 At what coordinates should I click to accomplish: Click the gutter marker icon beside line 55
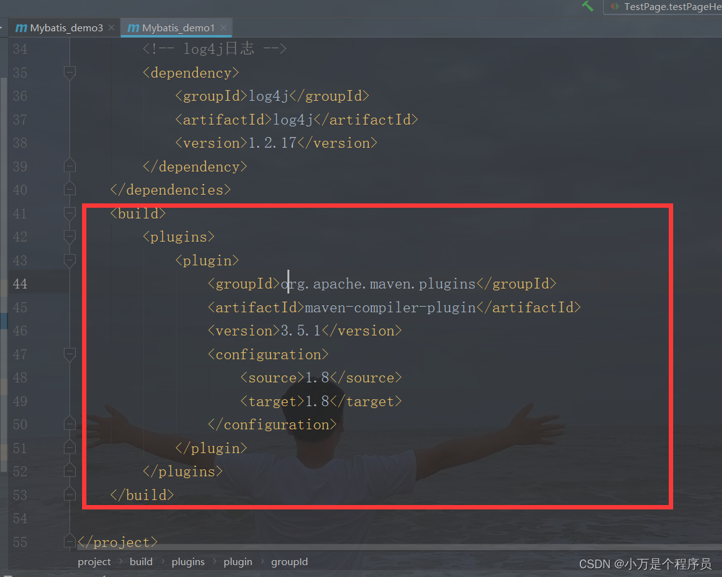70,541
